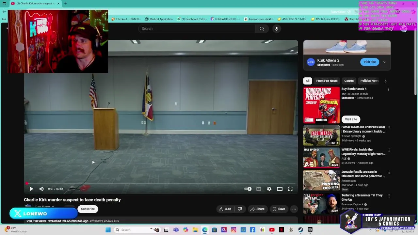Go back with browser back arrow
418x235 pixels.
click(4, 11)
